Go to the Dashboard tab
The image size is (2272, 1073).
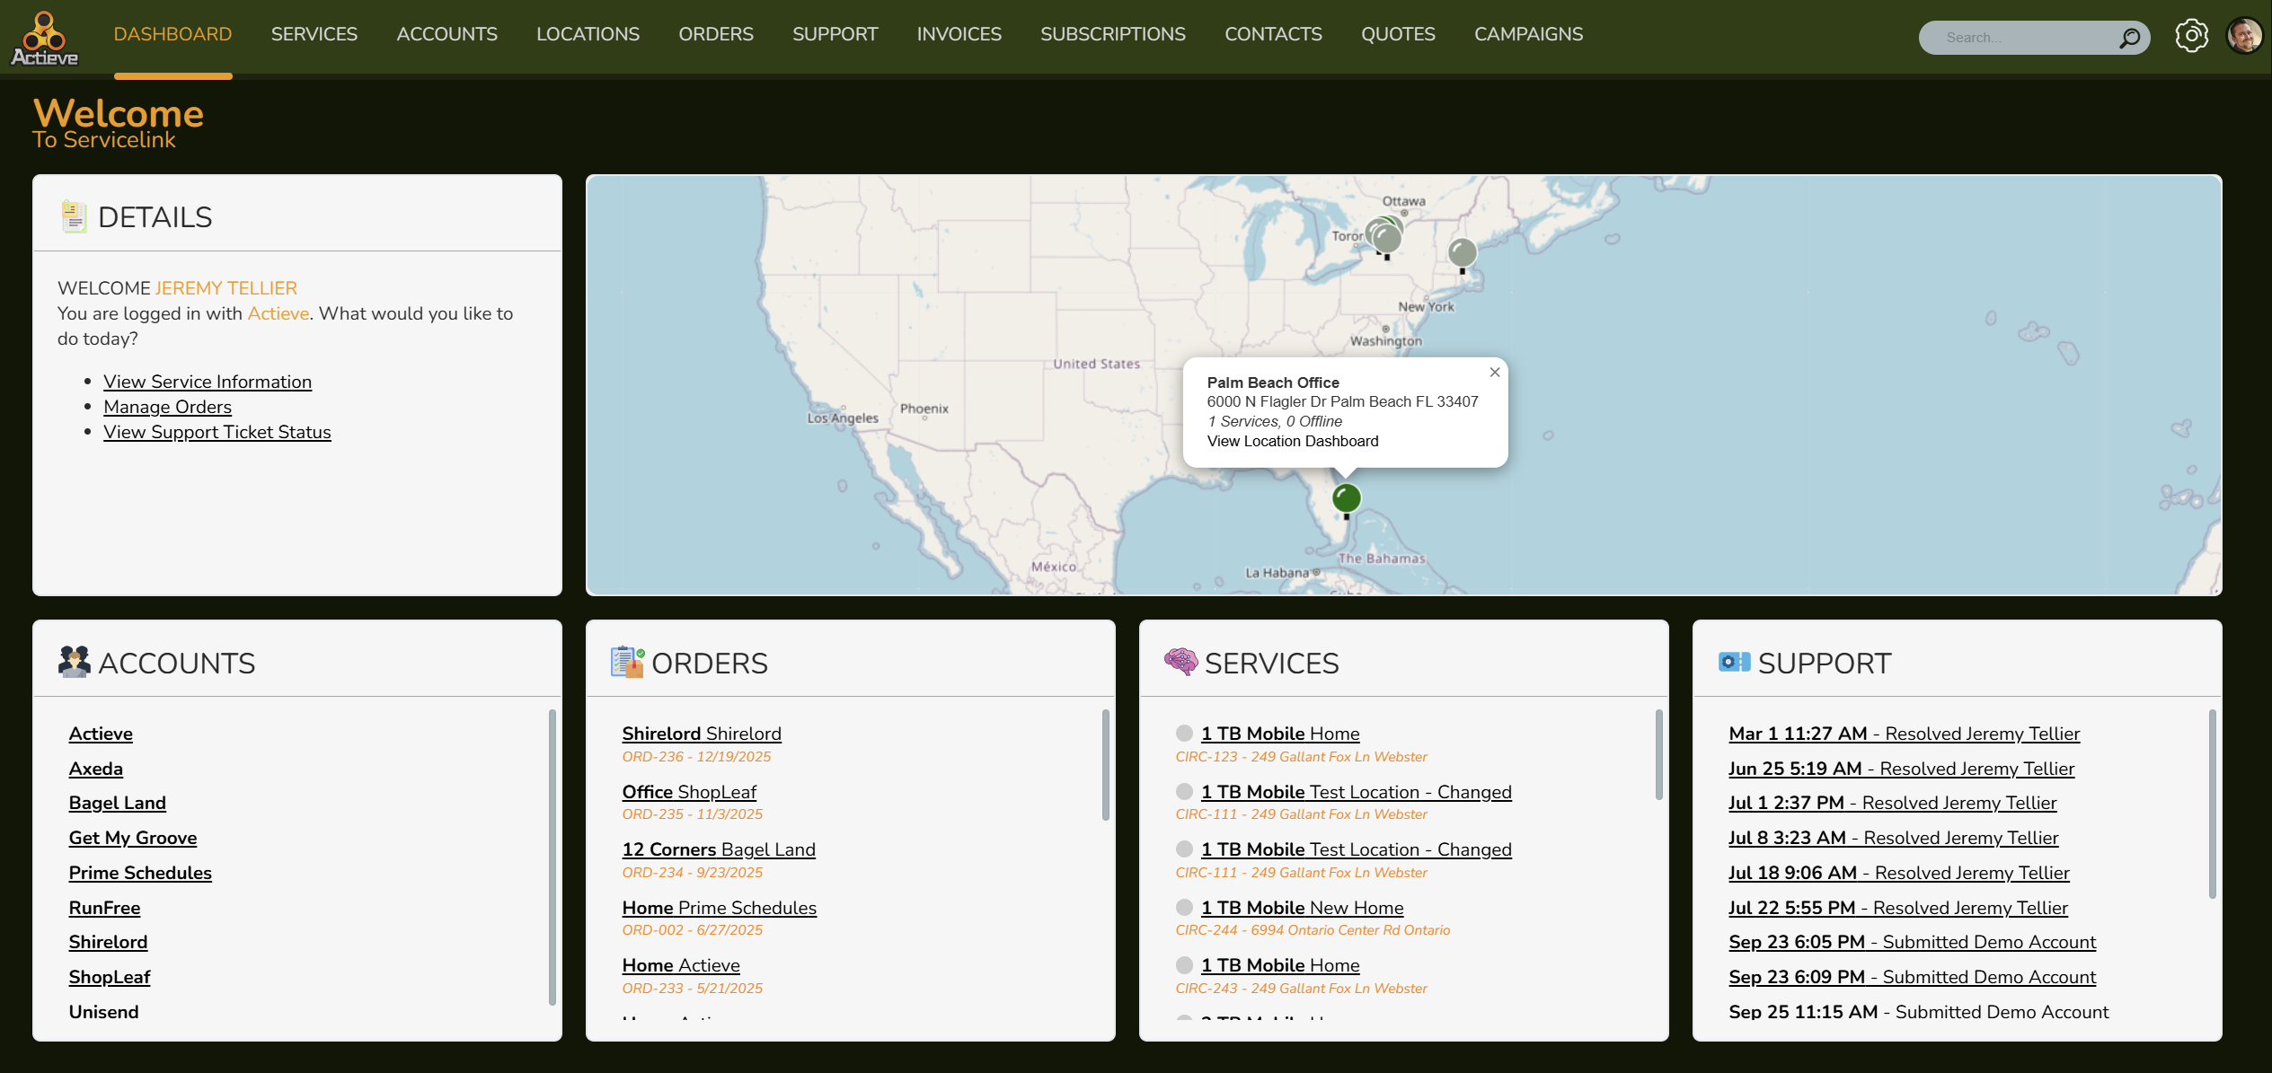coord(172,34)
